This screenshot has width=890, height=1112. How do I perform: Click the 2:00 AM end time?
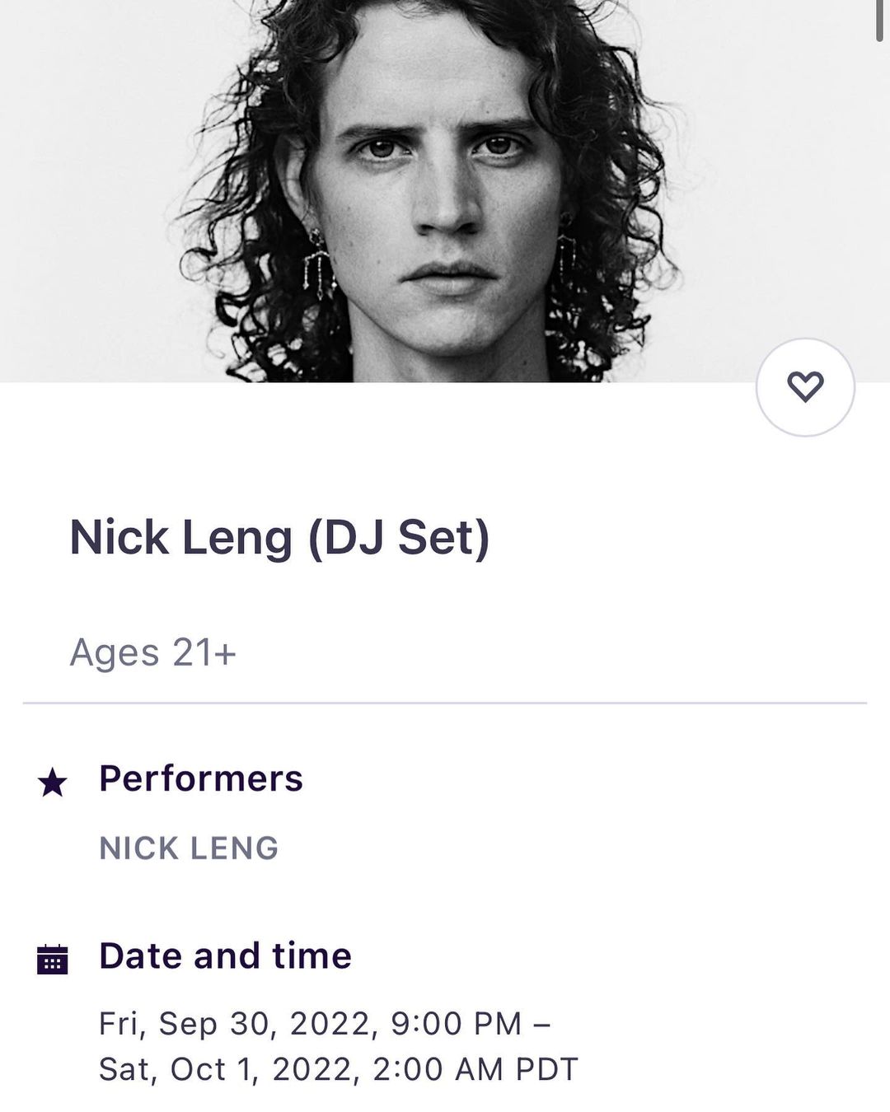coord(438,1069)
